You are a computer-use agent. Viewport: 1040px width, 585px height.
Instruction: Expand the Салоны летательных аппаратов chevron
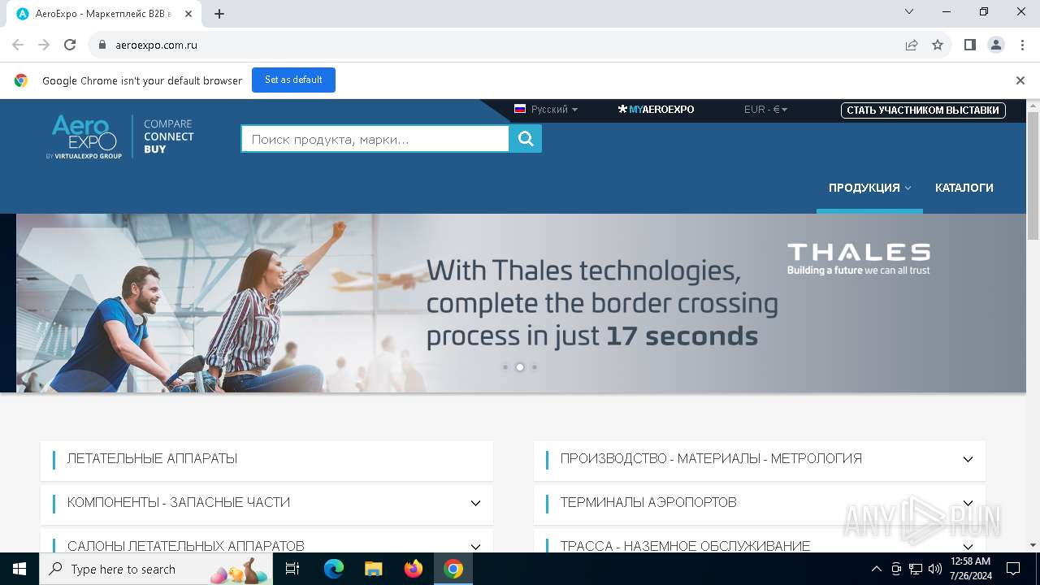475,547
